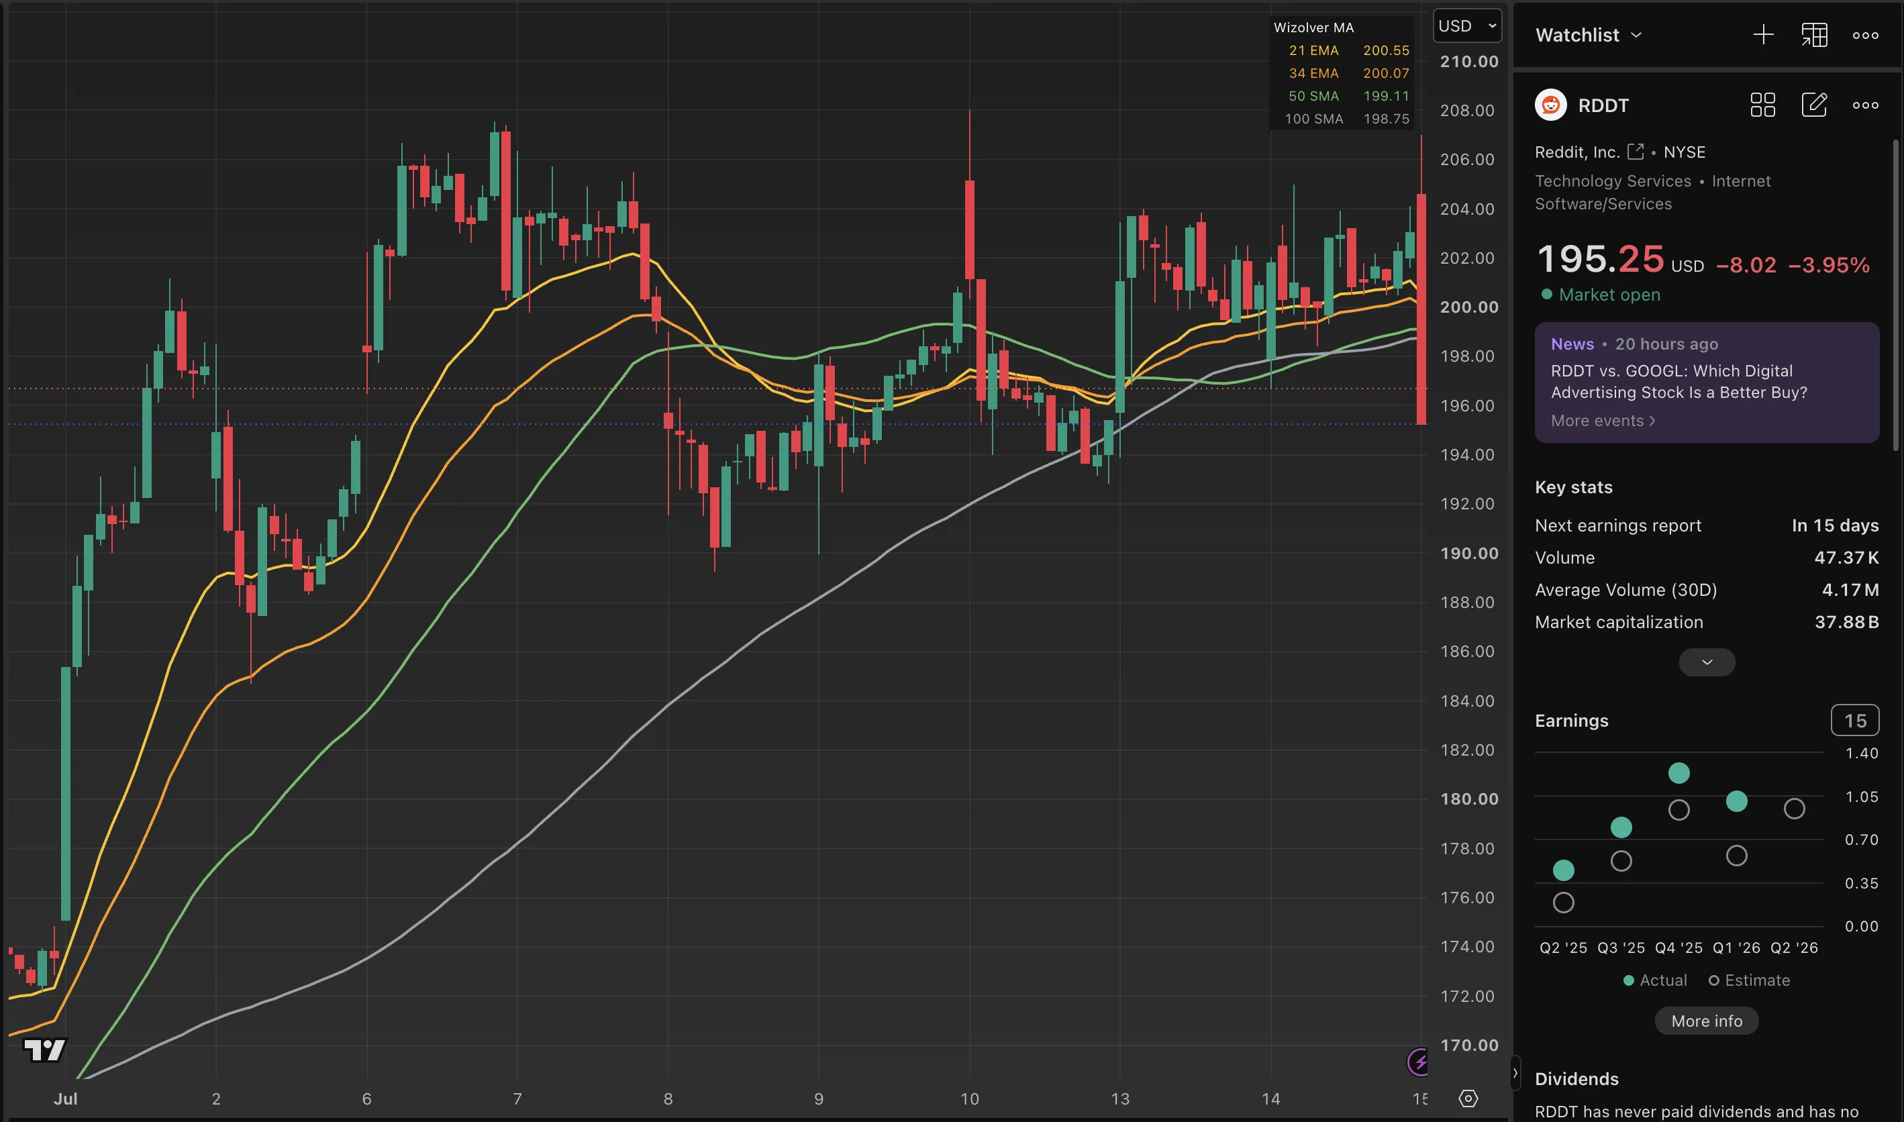Click the right panel vertical scrollbar
The width and height of the screenshot is (1904, 1122).
(x=1896, y=295)
